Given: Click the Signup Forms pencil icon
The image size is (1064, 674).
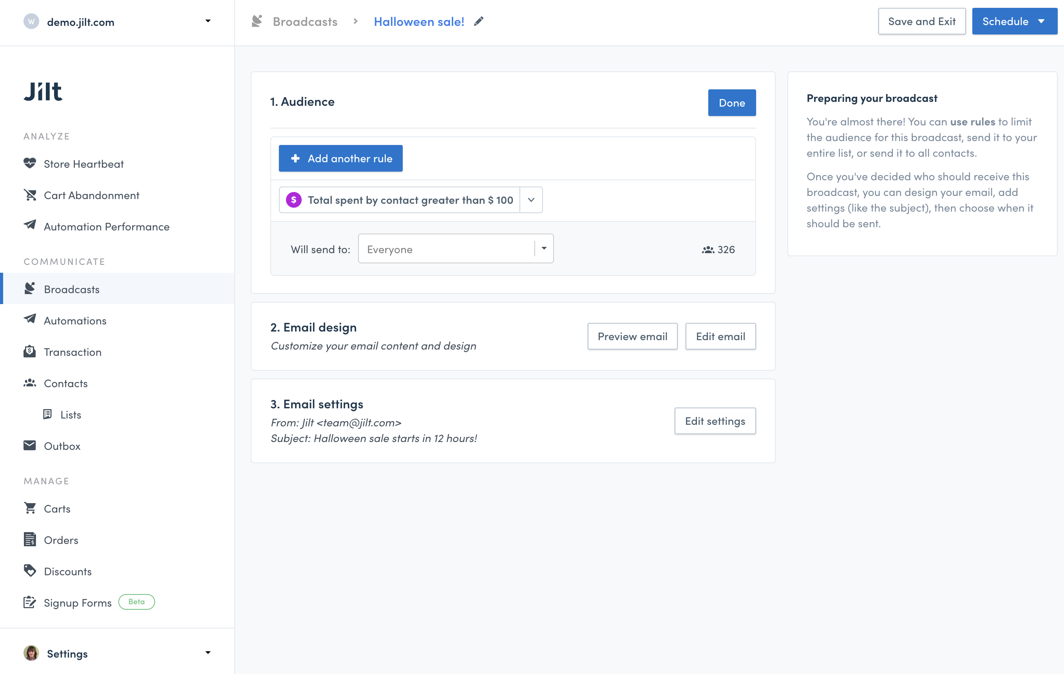Looking at the screenshot, I should coord(30,602).
